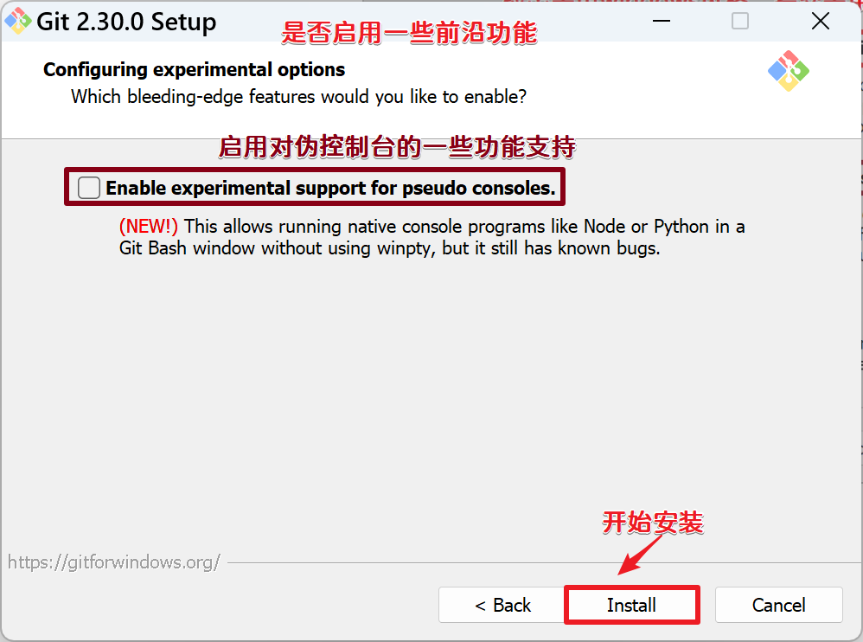This screenshot has width=863, height=642.
Task: Click the "启用对伪控制台的一些功能支持" annotation
Action: tap(397, 147)
